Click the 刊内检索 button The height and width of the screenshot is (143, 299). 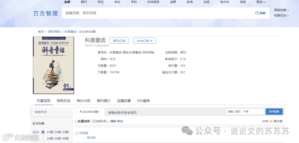tap(274, 111)
